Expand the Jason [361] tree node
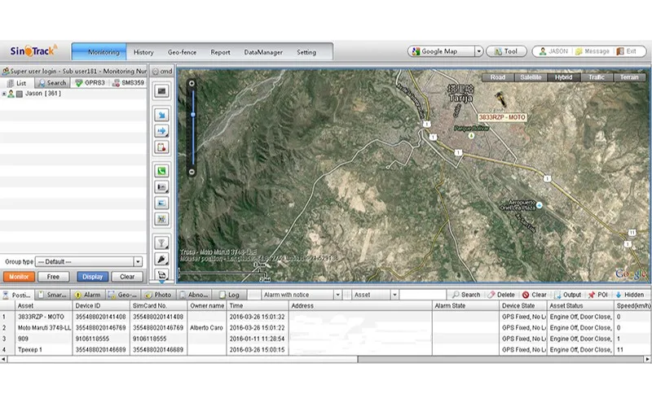652x407 pixels. 4,94
